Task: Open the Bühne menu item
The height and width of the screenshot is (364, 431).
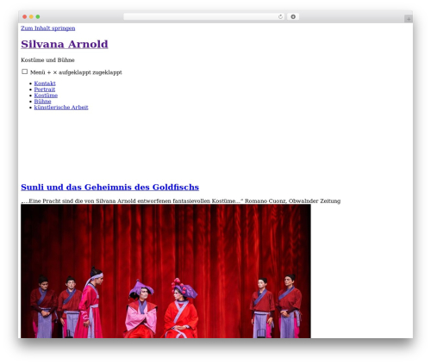Action: pos(42,102)
